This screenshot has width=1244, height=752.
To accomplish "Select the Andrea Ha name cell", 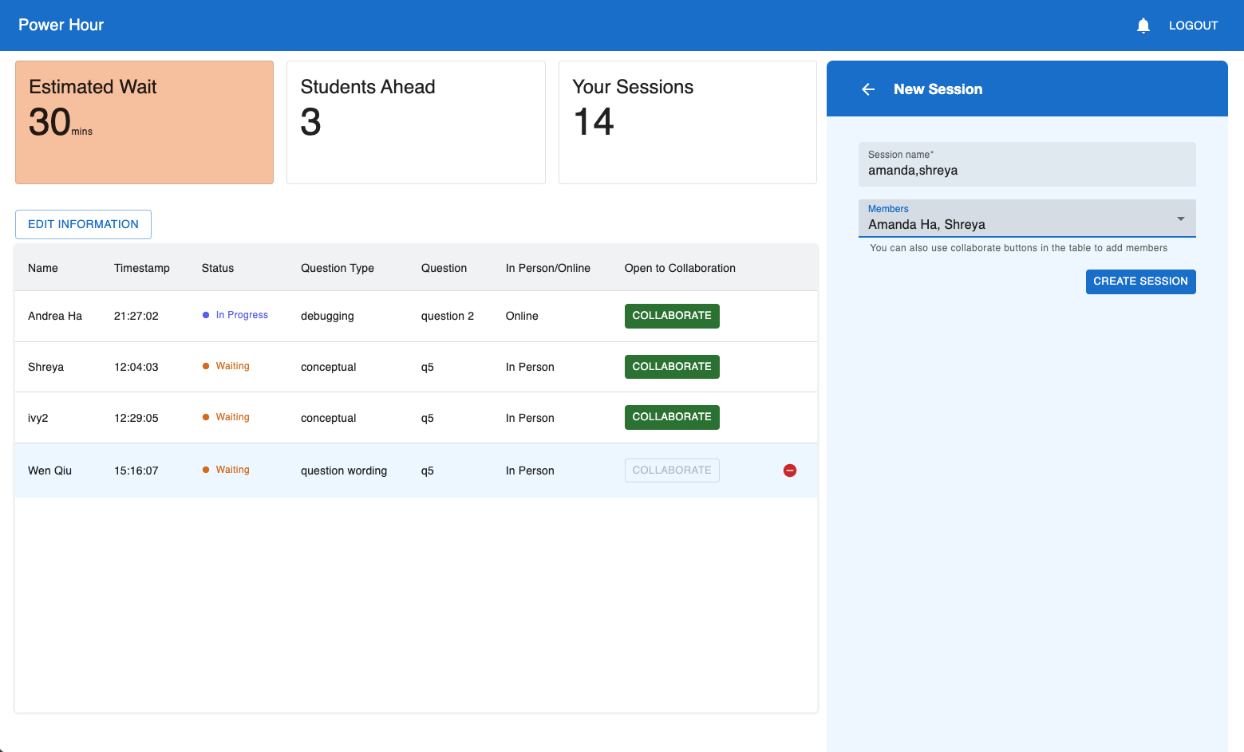I will click(55, 316).
